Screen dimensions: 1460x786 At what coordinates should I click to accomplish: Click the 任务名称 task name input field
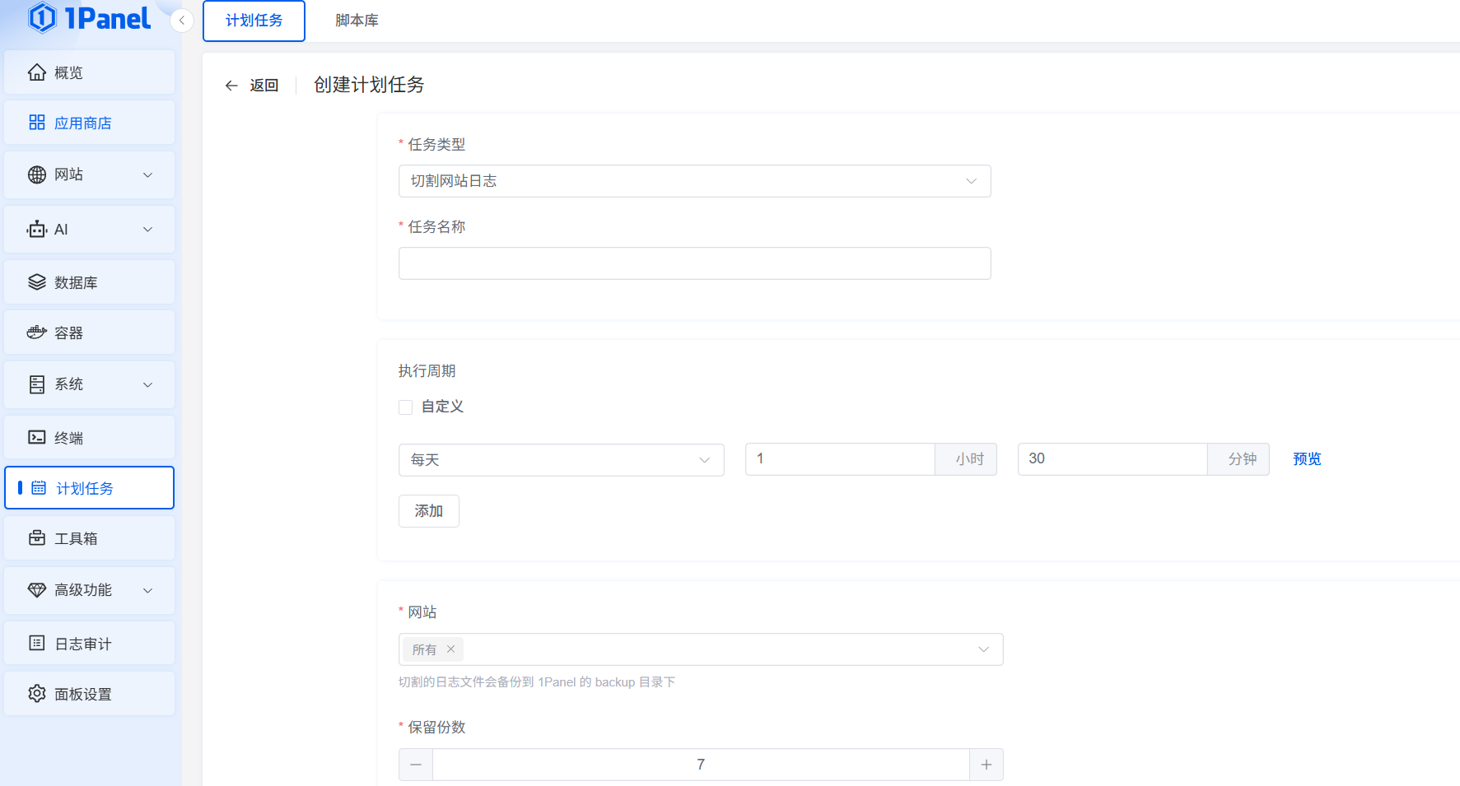coord(694,263)
